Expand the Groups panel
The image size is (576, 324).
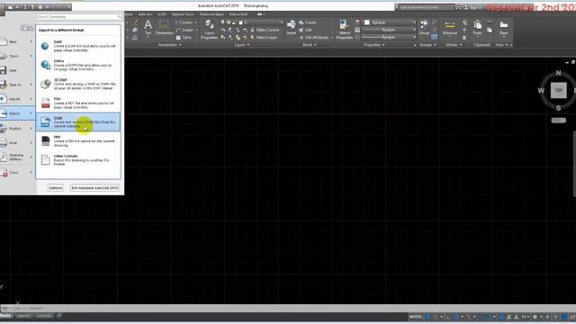428,45
